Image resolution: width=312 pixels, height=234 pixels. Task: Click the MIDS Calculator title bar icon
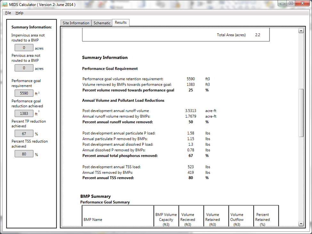click(x=5, y=4)
